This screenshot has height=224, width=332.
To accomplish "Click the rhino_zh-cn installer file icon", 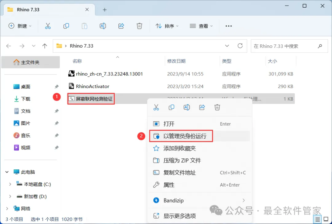I will click(71, 74).
